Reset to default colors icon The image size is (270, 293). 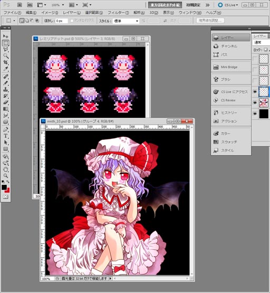[x=3, y=182]
